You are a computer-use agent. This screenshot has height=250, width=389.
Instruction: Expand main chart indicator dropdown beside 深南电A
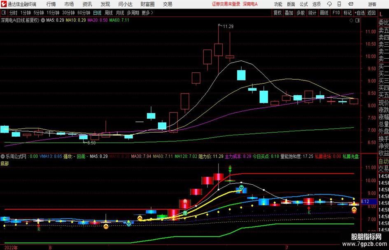click(43, 20)
